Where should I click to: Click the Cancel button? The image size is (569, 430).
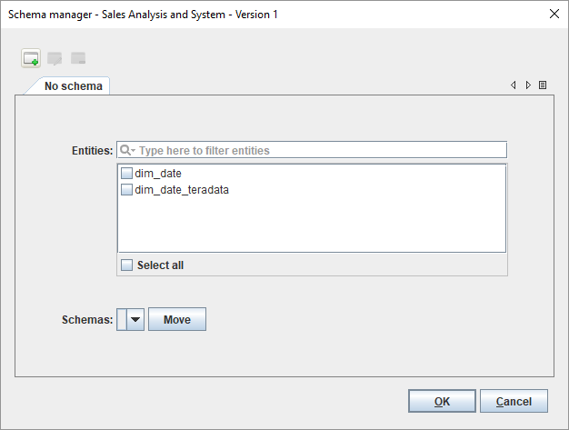pyautogui.click(x=514, y=401)
